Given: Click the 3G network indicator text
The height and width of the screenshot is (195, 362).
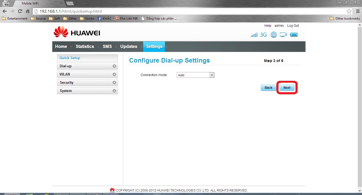Looking at the screenshot, I should [263, 35].
